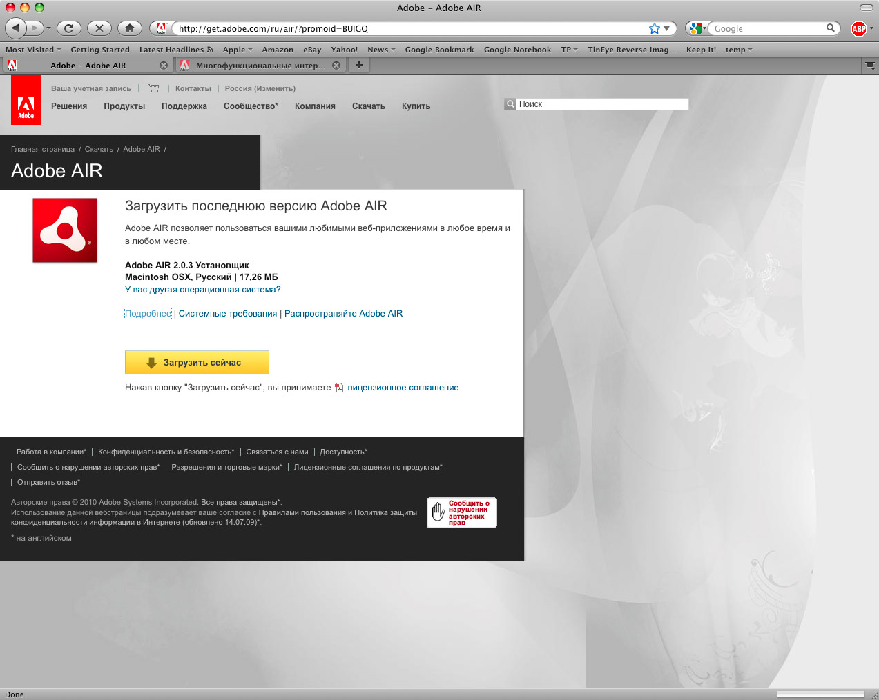Click Сообщить о нарушении авторских прав badge
Viewport: 879px width, 700px height.
pos(462,513)
